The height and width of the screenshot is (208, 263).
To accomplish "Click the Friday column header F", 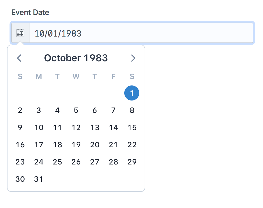I will (113, 76).
